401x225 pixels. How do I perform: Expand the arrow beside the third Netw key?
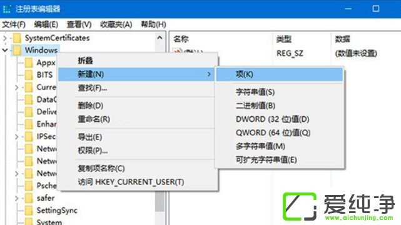click(x=17, y=174)
